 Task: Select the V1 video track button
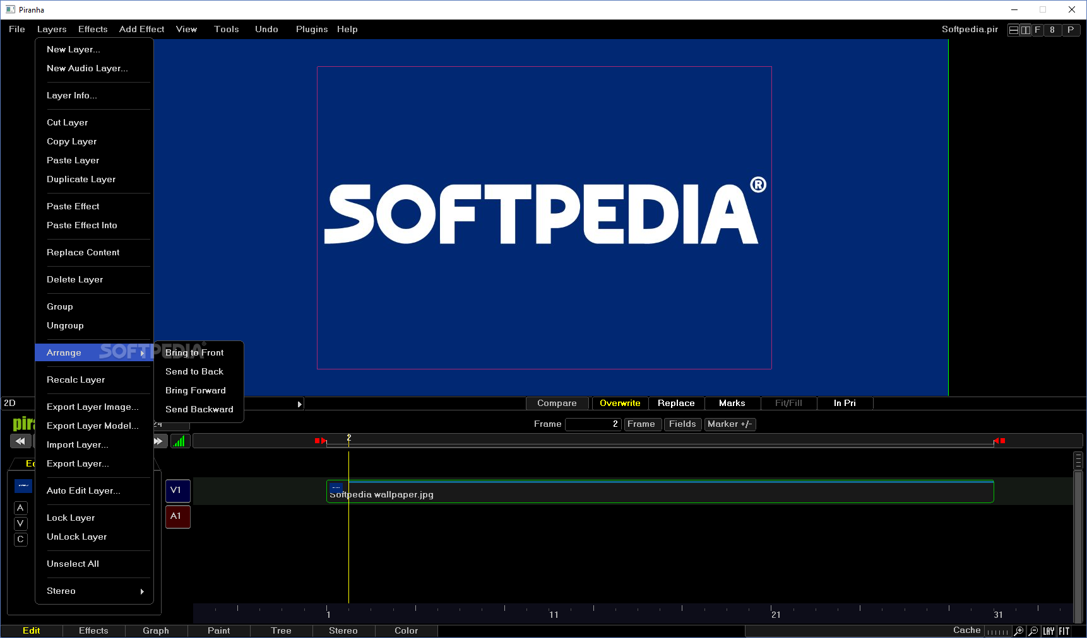[x=178, y=490]
